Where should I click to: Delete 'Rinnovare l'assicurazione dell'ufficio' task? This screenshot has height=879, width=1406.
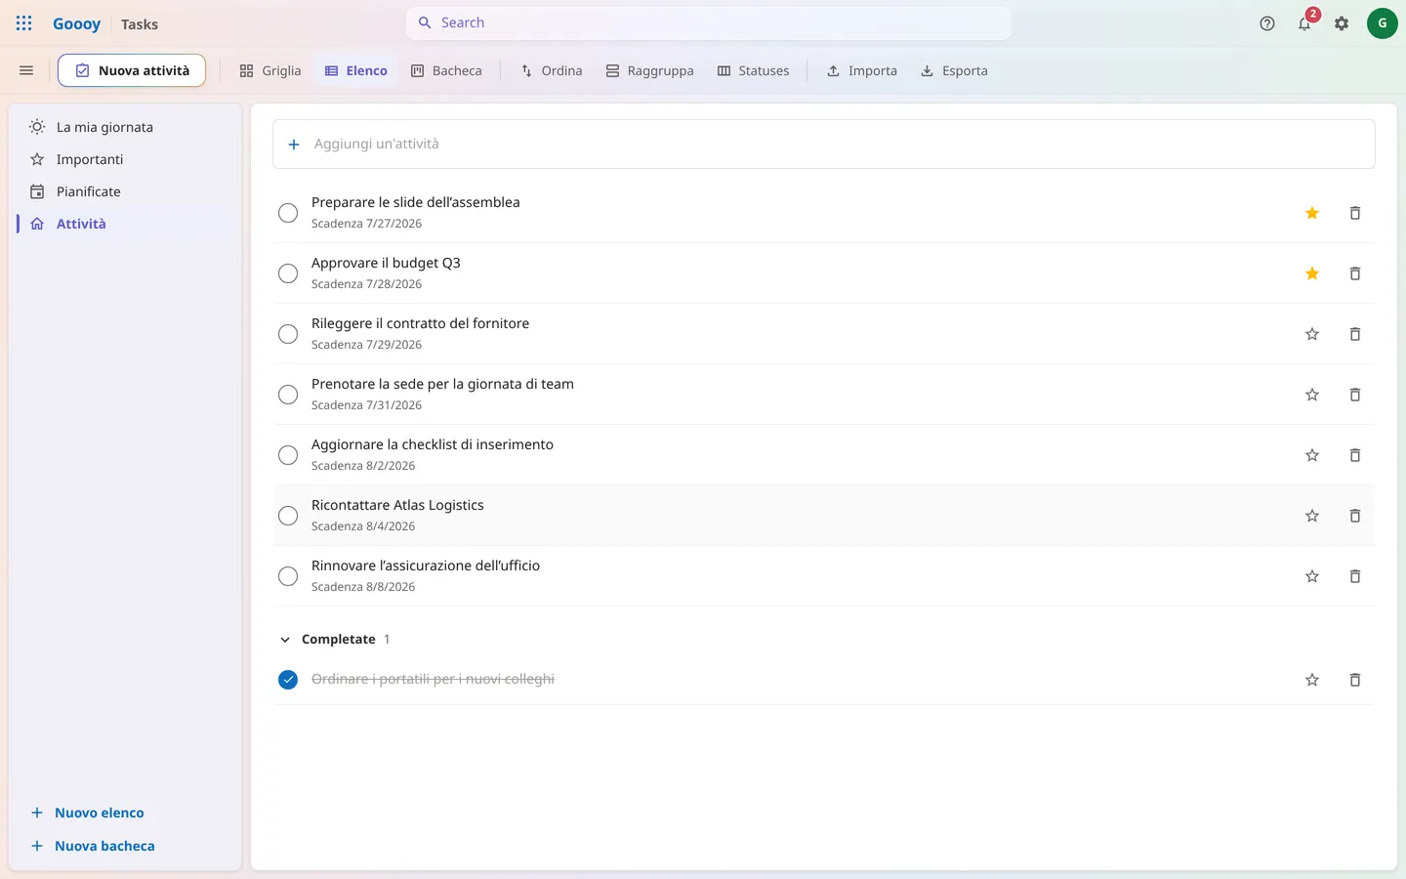(x=1355, y=576)
